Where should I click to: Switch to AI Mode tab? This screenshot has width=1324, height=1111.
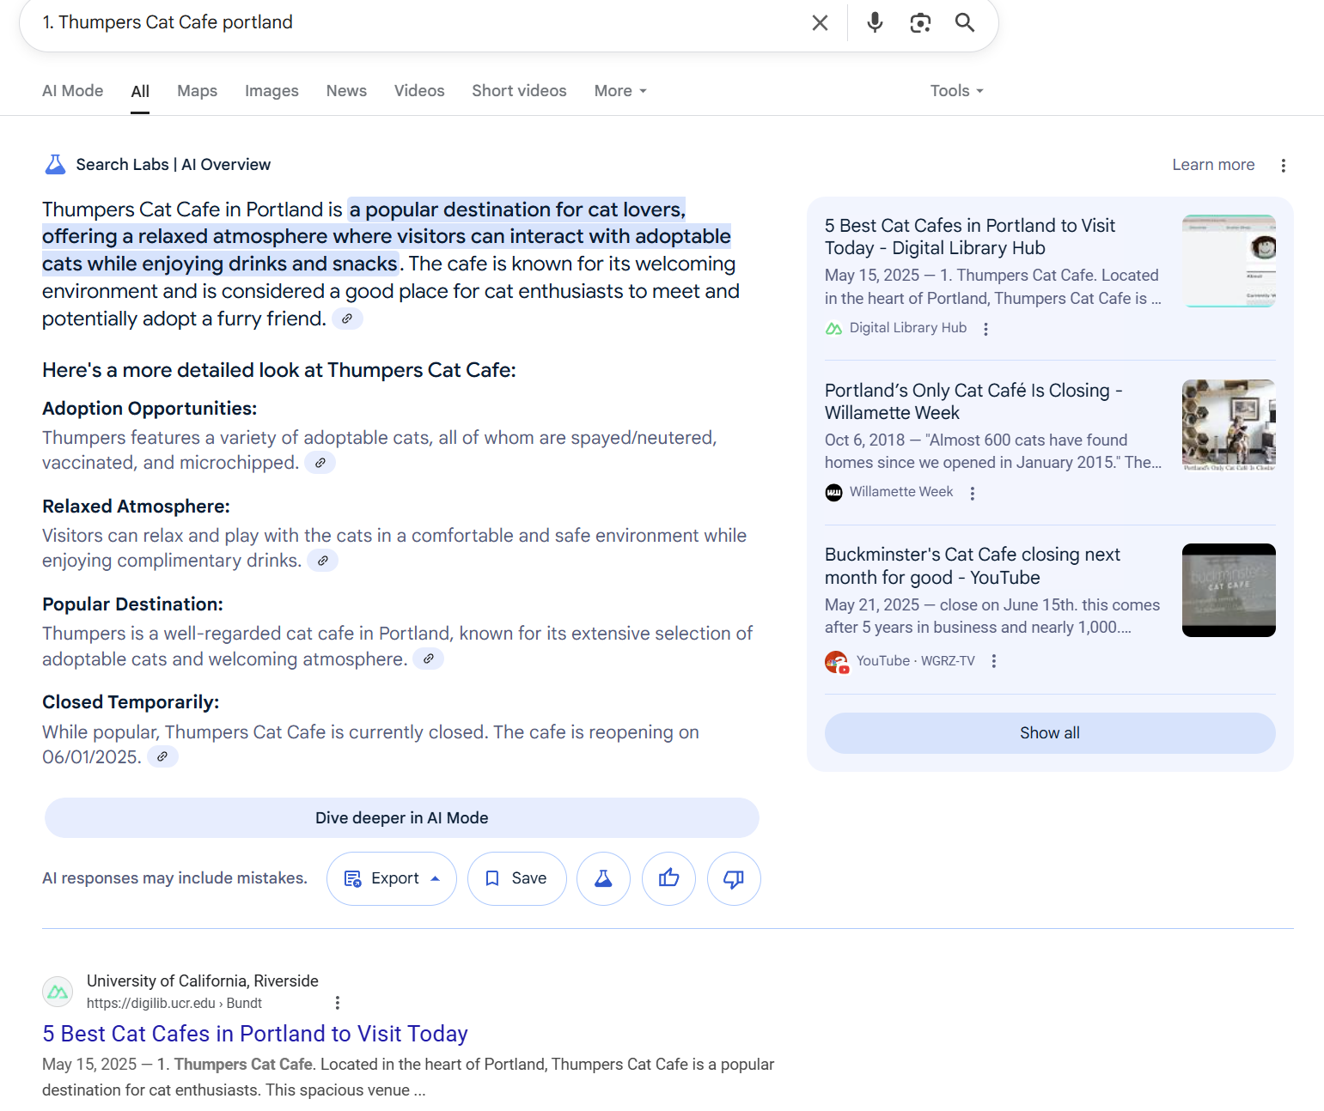point(72,91)
